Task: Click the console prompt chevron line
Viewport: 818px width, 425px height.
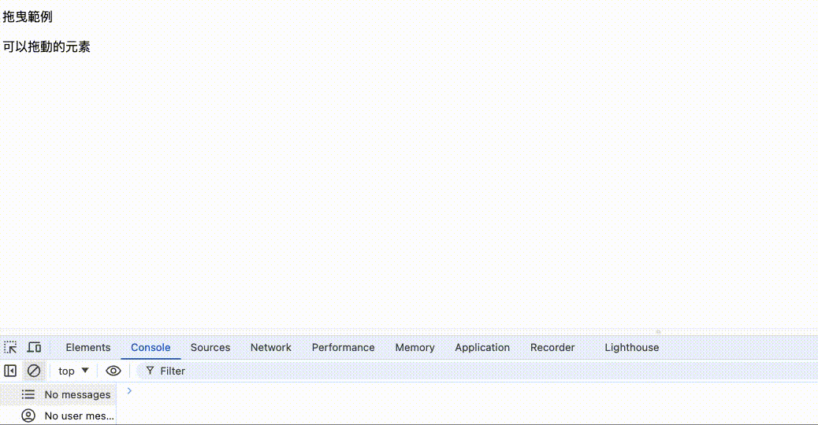Action: click(394, 390)
